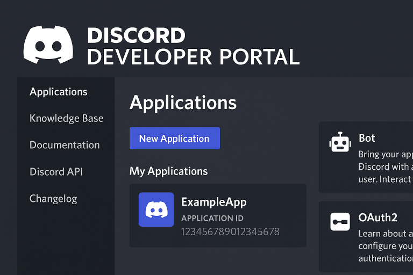Click the Applications page heading

[x=183, y=103]
